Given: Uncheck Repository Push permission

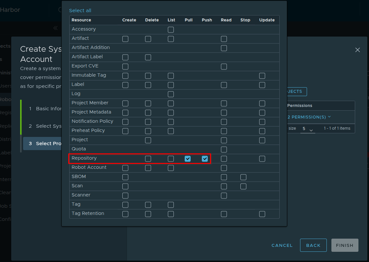Looking at the screenshot, I should coord(205,159).
